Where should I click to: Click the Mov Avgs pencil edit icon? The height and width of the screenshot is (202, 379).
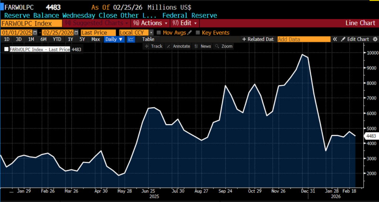(189, 33)
